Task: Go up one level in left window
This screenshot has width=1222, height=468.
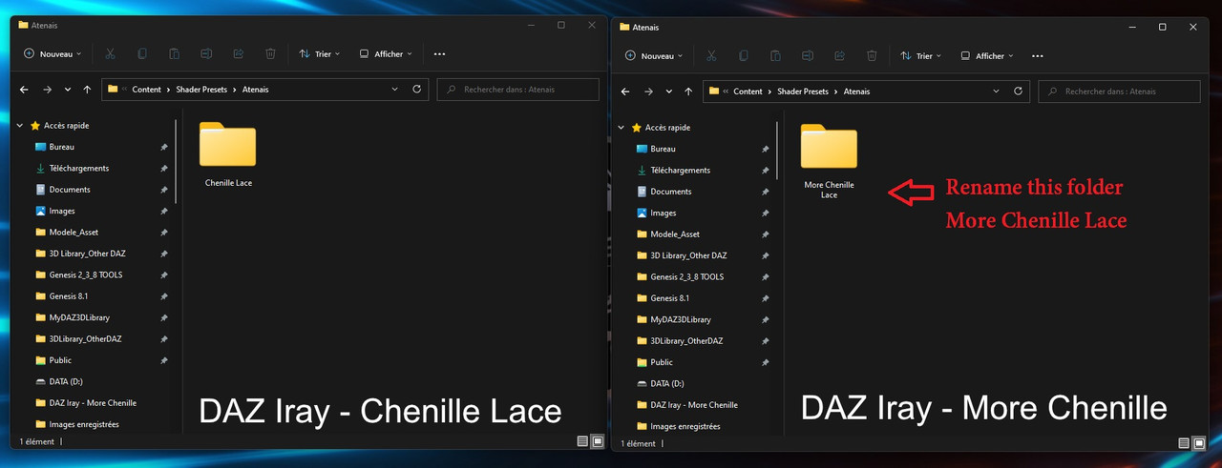Action: (87, 90)
